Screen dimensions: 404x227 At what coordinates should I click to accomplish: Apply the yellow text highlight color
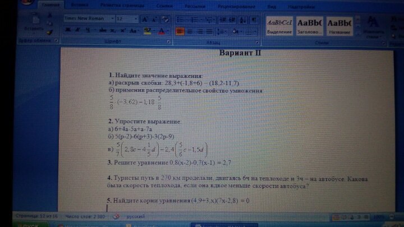(x=147, y=31)
